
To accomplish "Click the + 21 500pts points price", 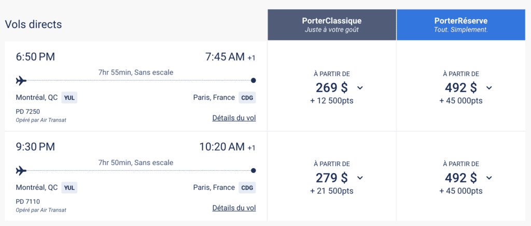I will (332, 191).
